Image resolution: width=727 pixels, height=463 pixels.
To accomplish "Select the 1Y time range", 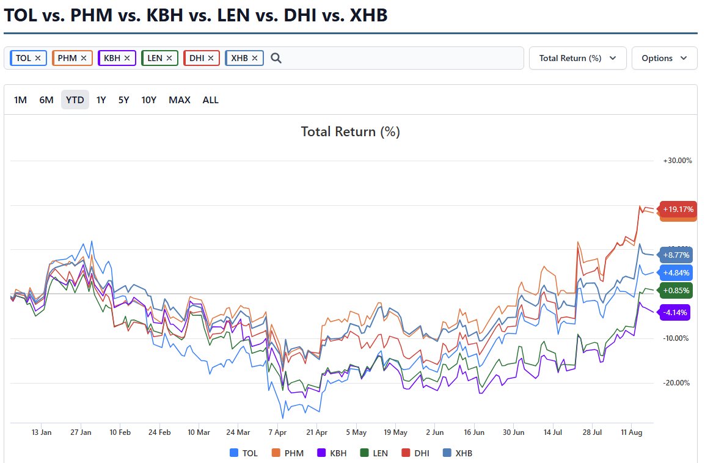I will click(x=101, y=100).
